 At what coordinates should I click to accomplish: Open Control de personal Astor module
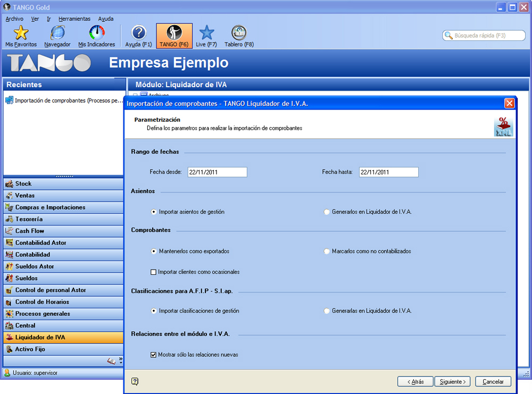(x=63, y=290)
